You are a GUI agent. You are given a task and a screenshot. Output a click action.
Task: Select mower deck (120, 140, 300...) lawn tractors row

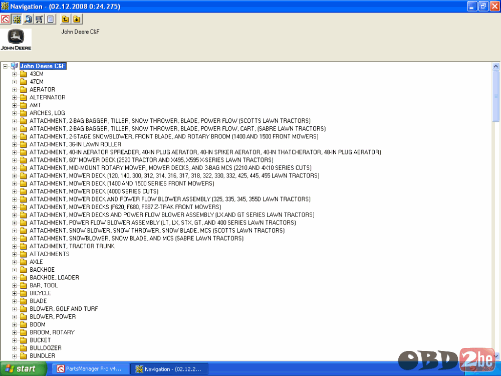tap(174, 176)
